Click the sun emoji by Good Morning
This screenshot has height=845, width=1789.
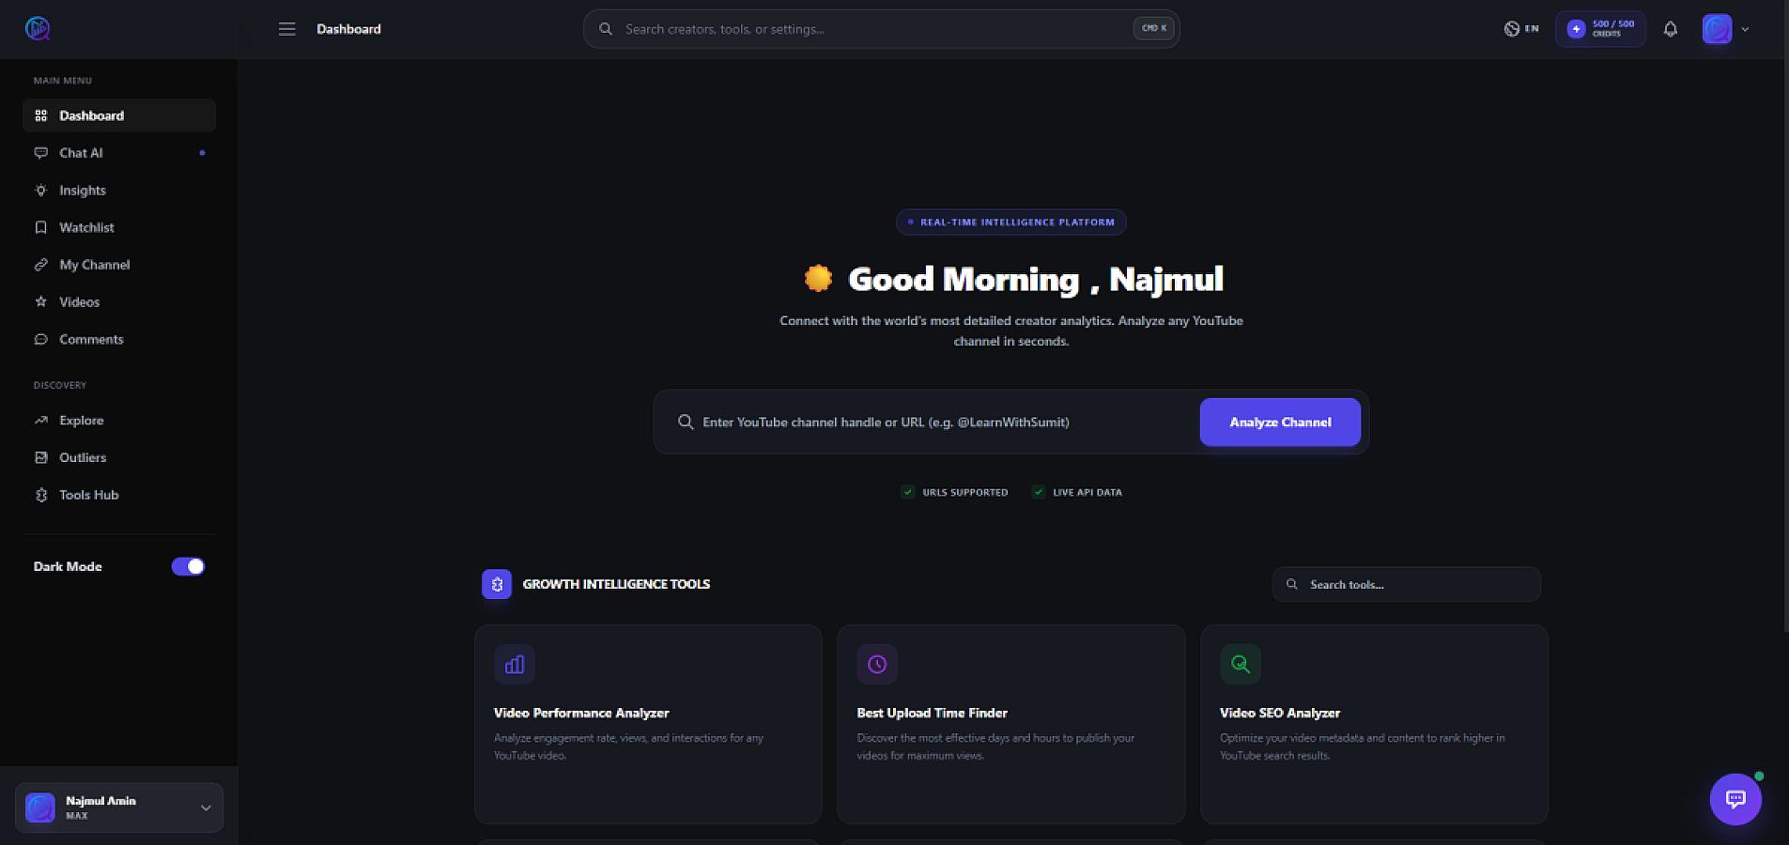818,278
